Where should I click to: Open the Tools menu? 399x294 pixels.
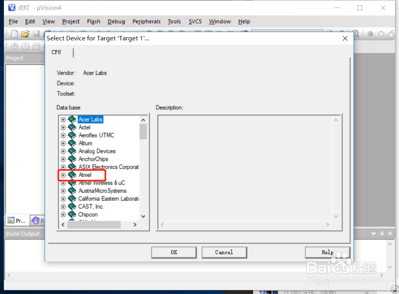(174, 22)
